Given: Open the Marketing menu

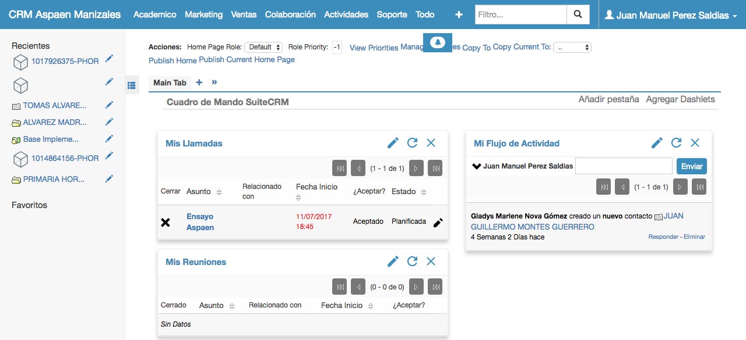Looking at the screenshot, I should pyautogui.click(x=203, y=15).
